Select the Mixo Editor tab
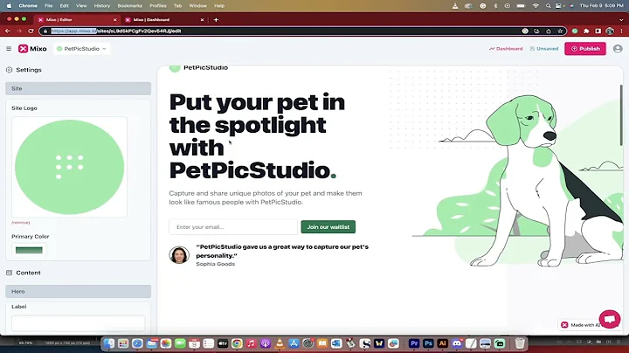 tap(76, 19)
